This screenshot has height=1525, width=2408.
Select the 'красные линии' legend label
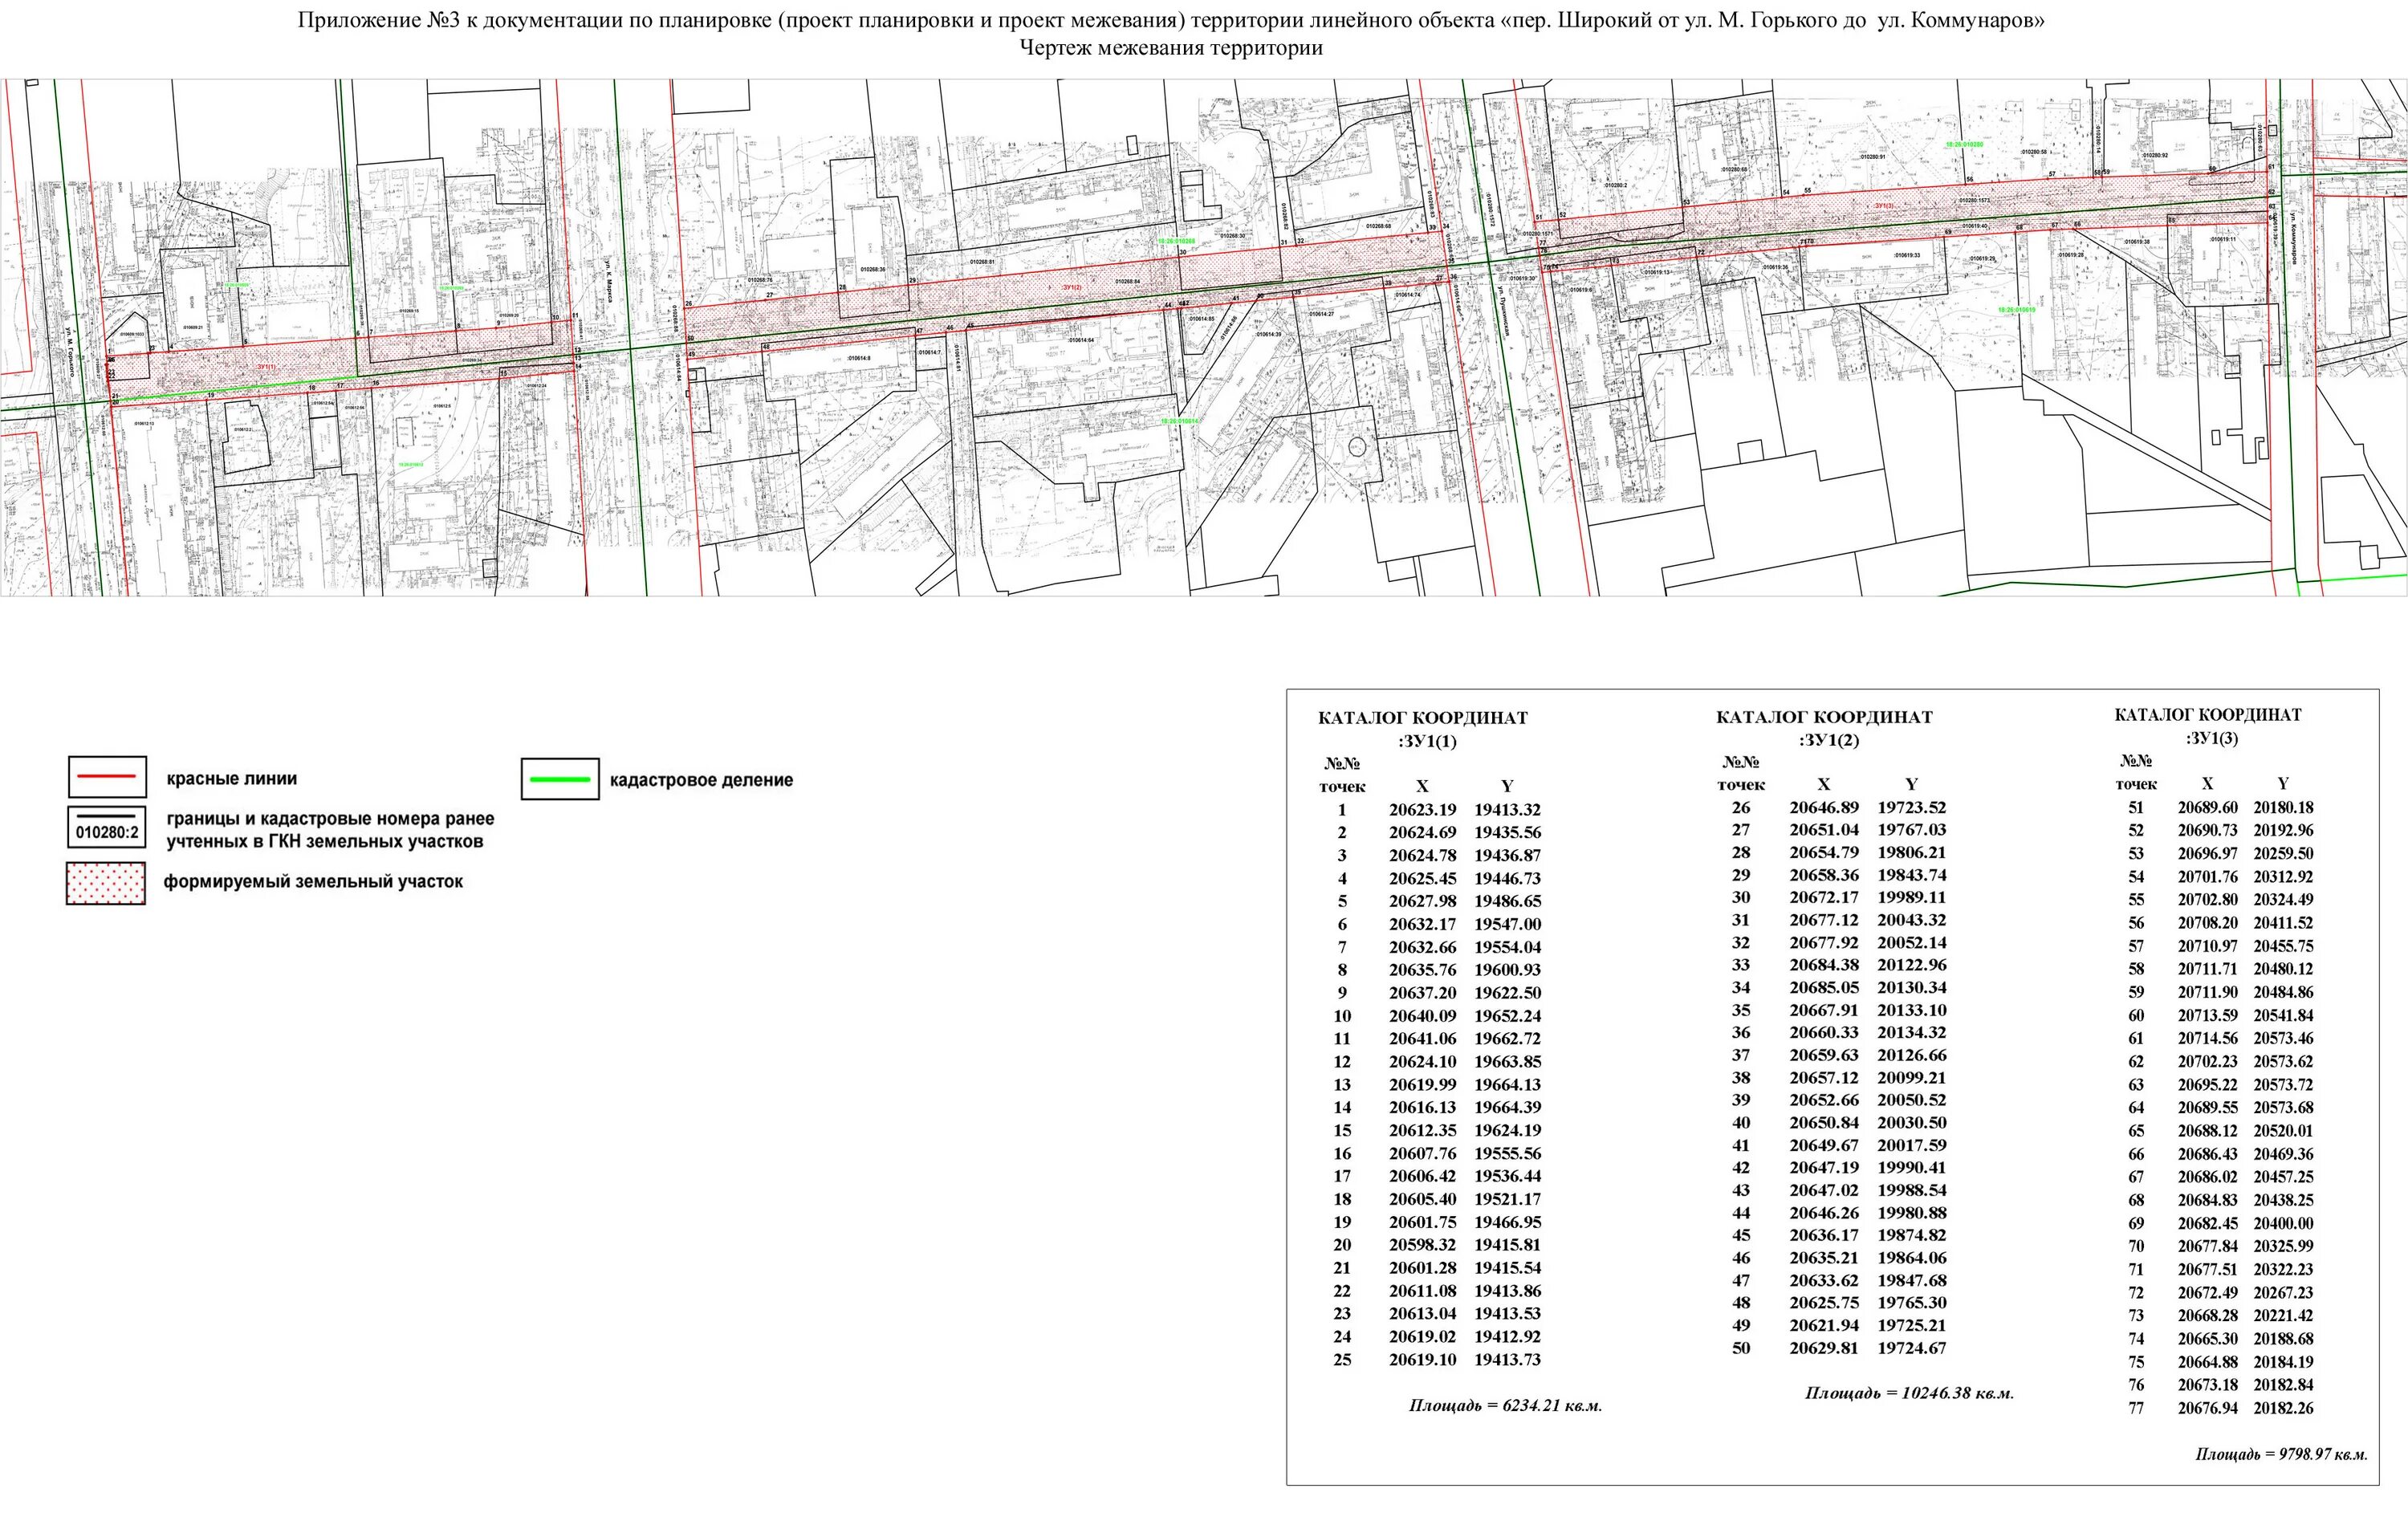pyautogui.click(x=231, y=778)
